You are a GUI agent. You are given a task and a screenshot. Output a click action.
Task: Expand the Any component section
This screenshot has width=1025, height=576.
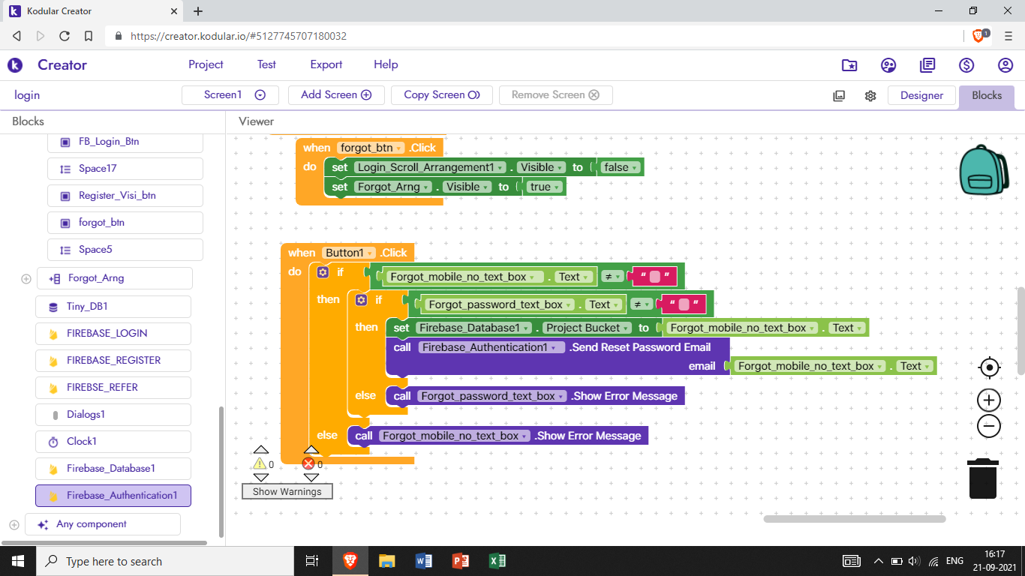coord(14,524)
